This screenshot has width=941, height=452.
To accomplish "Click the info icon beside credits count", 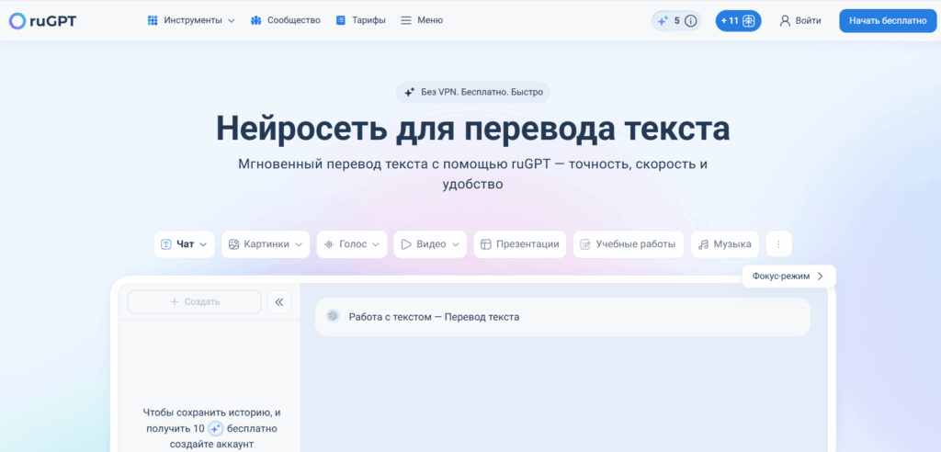I will (691, 21).
